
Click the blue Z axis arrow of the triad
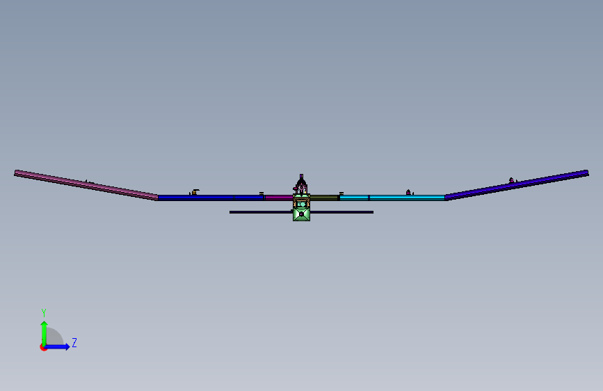[57, 346]
